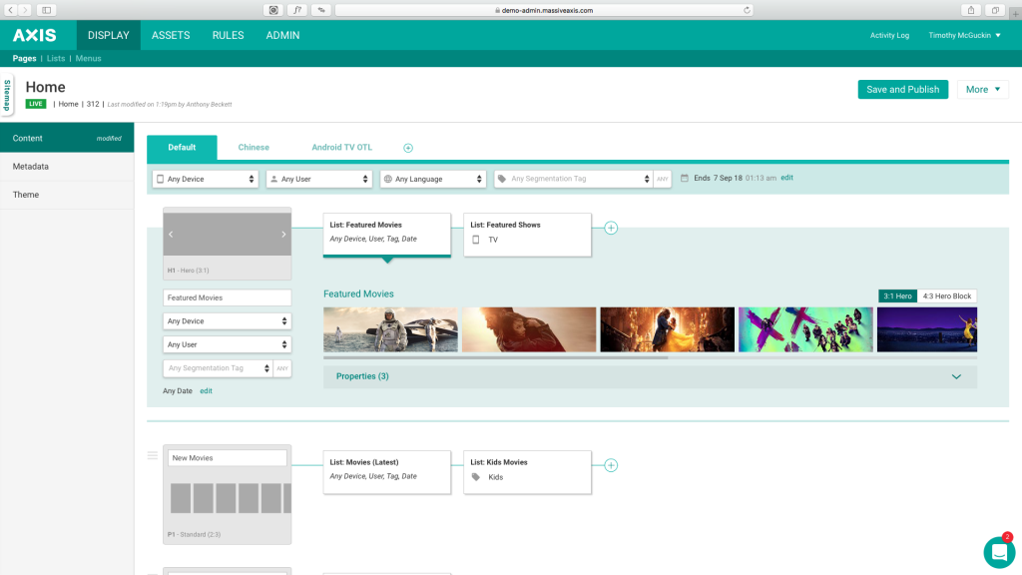Select the 3:1 Hero layout toggle

897,295
